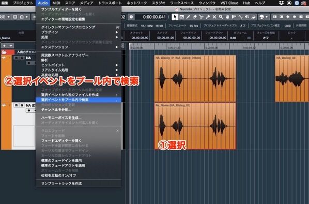Select the NA_Dialog_01 audio event
This screenshot has width=309, height=204.
(195, 79)
